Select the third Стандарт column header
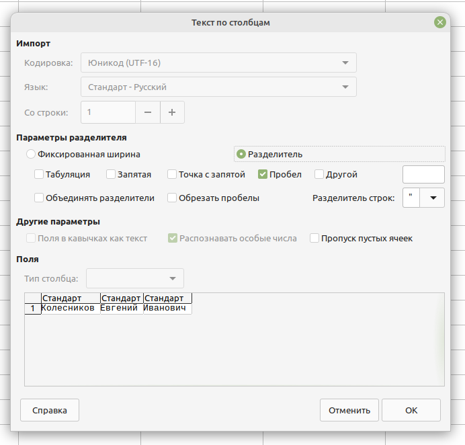 (167, 298)
